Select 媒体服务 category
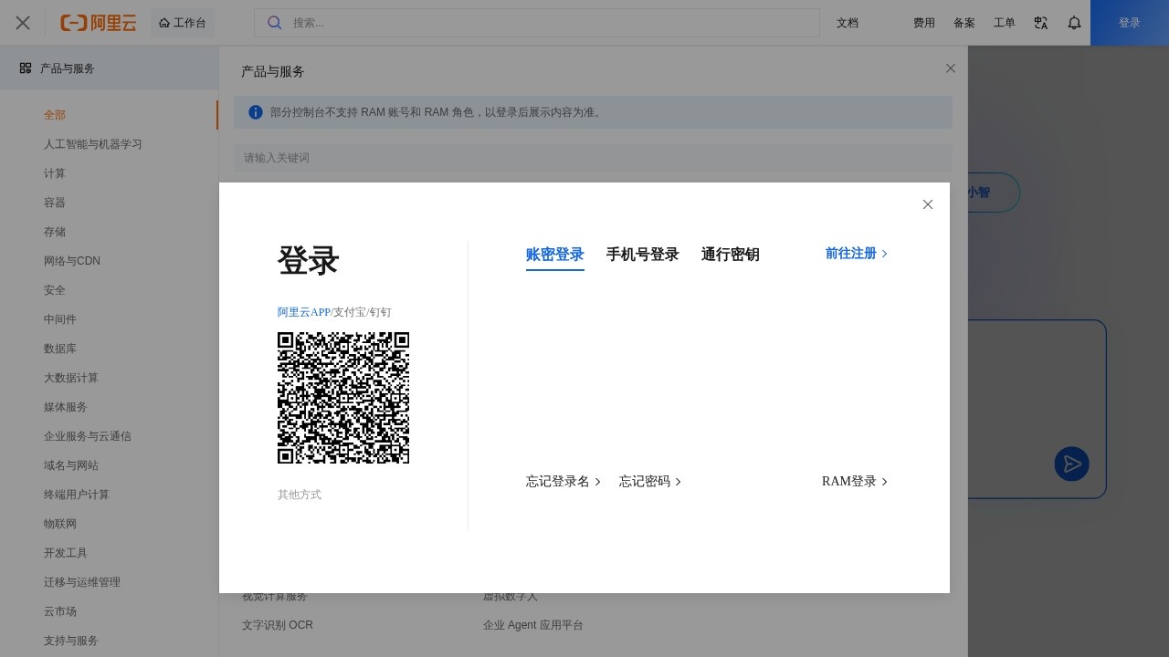Screen dimensions: 1169x657 pos(66,407)
